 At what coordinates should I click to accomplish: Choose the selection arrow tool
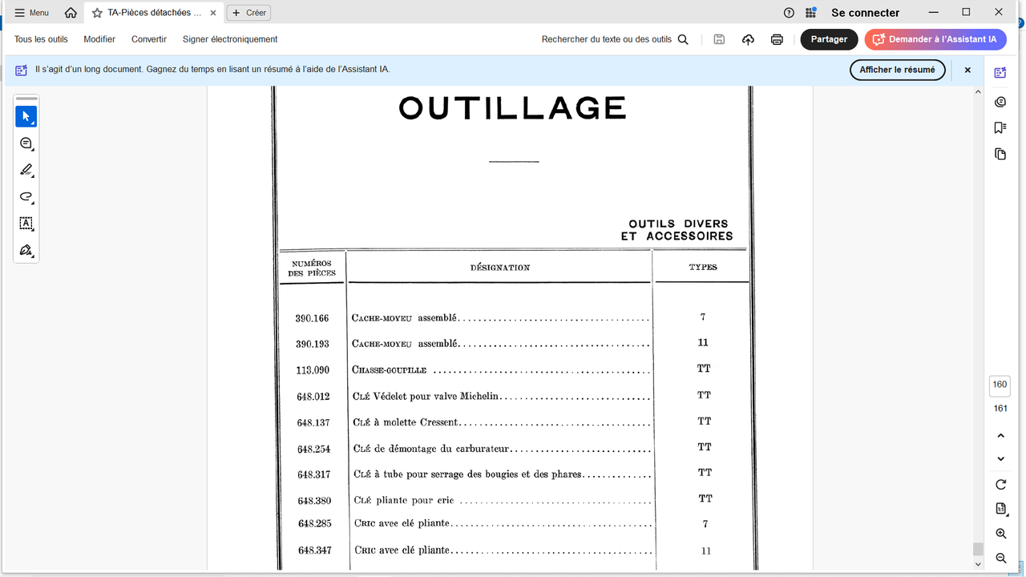(x=26, y=116)
